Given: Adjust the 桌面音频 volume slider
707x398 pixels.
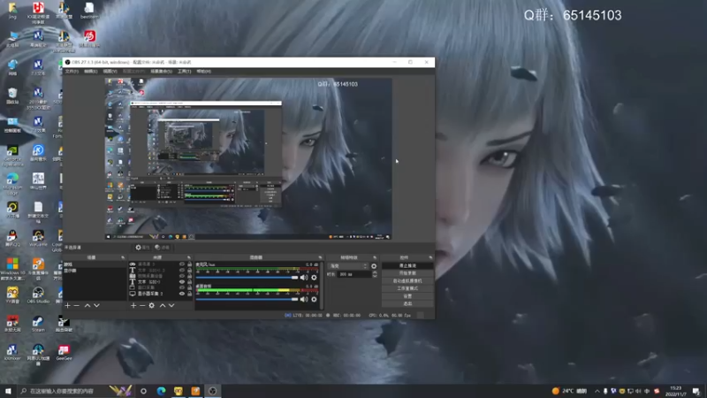Looking at the screenshot, I should 247,299.
